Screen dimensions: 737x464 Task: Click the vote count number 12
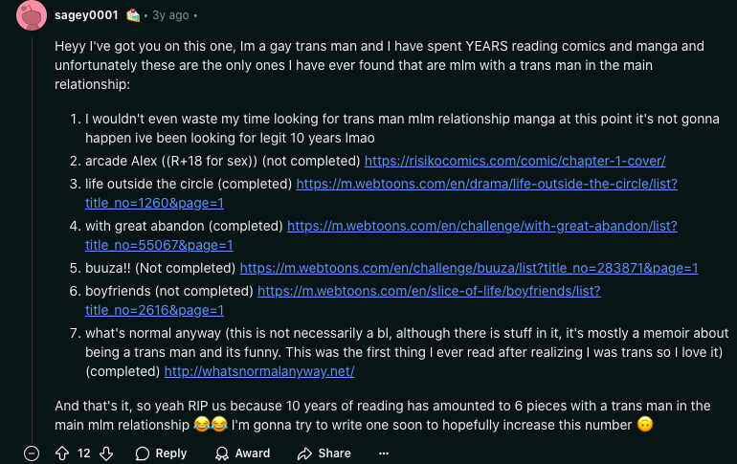click(x=84, y=453)
